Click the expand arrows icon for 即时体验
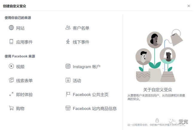194x130 pixels. pyautogui.click(x=11, y=94)
